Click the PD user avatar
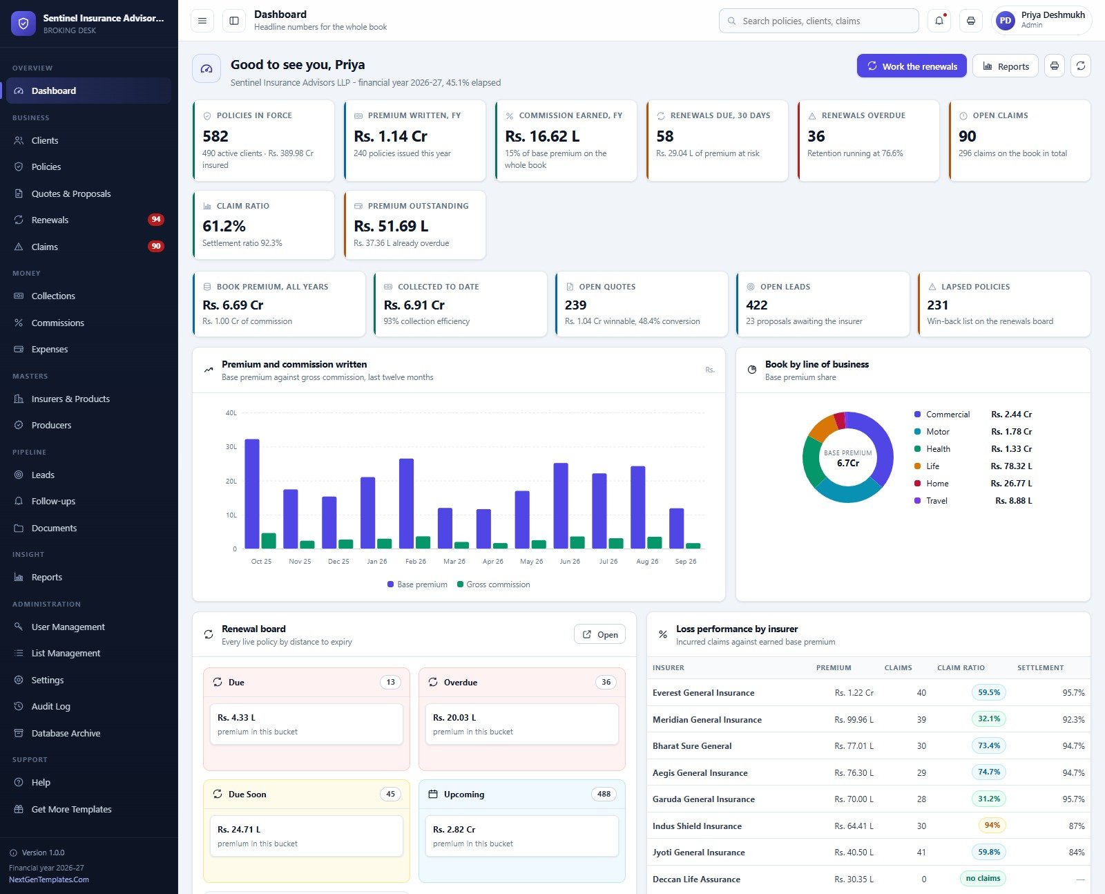1105x894 pixels. (x=1006, y=21)
